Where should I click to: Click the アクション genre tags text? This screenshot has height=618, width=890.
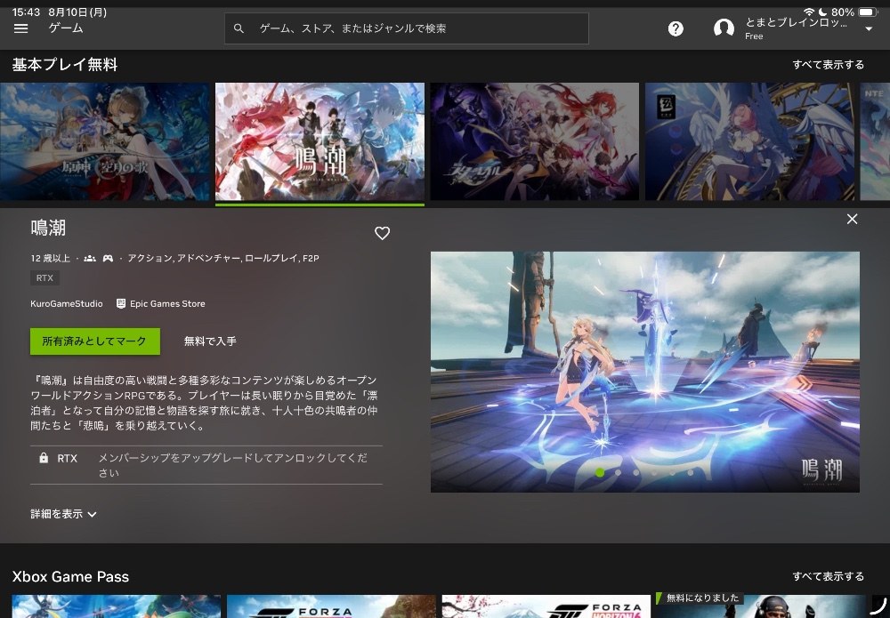point(223,258)
